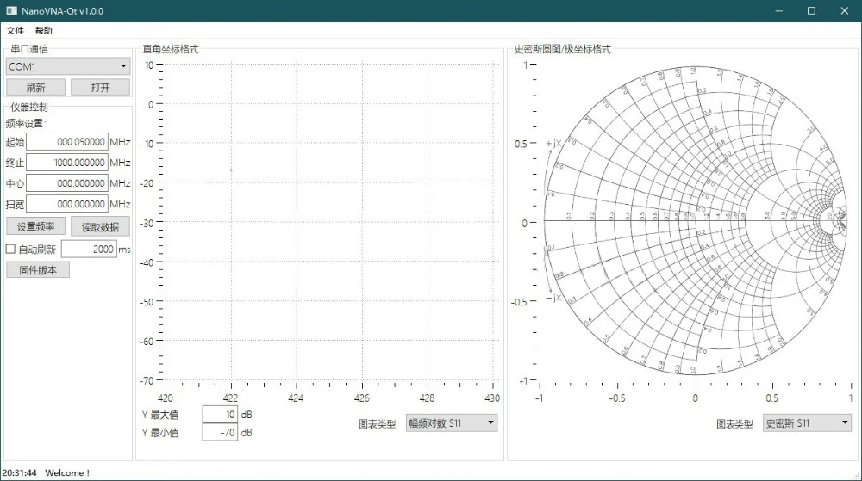
Task: Open the 史密斯 S11 chart type dropdown
Action: tap(807, 422)
